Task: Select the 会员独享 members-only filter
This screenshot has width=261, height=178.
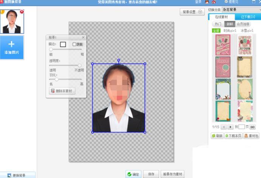Action: tap(243, 24)
